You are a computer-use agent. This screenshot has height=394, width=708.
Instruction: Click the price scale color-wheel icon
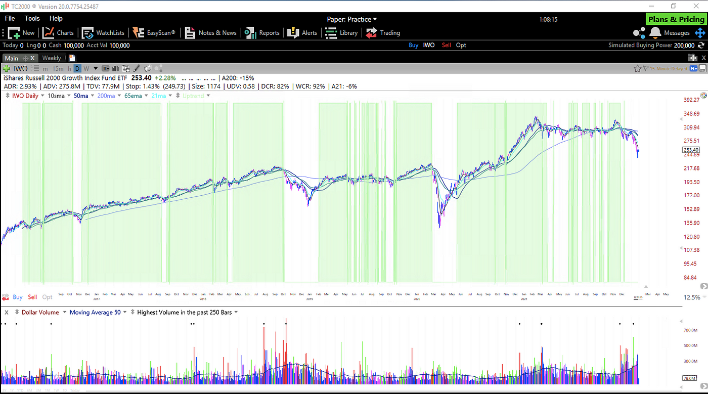click(703, 95)
